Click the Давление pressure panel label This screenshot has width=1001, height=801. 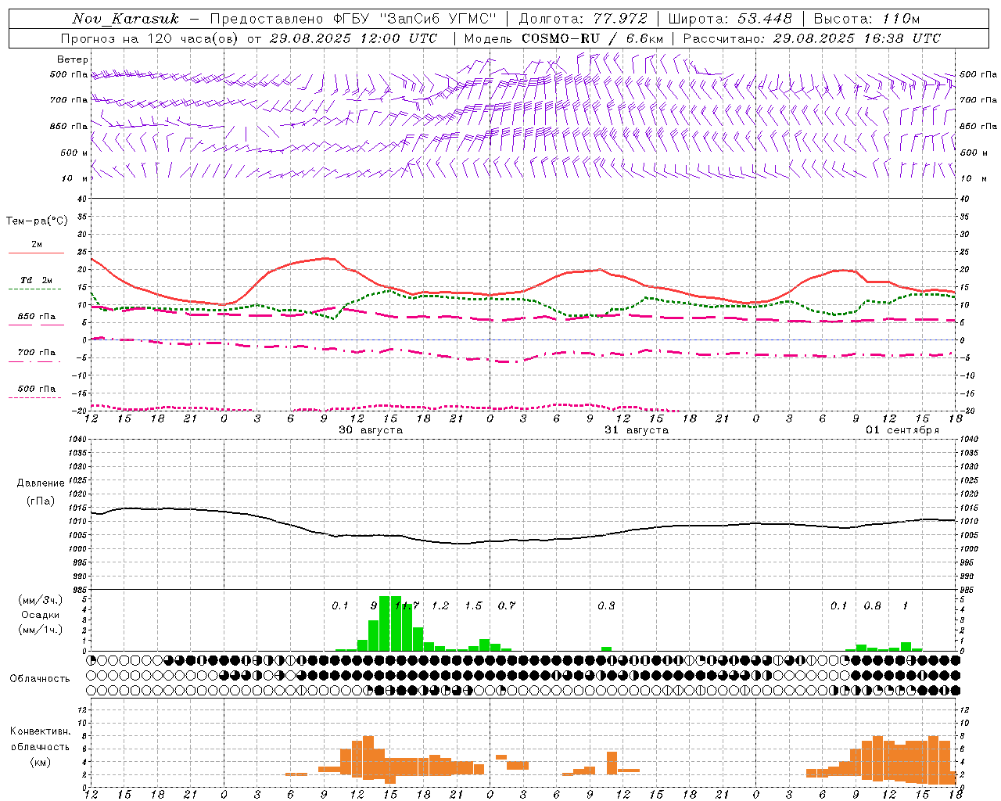tap(41, 483)
